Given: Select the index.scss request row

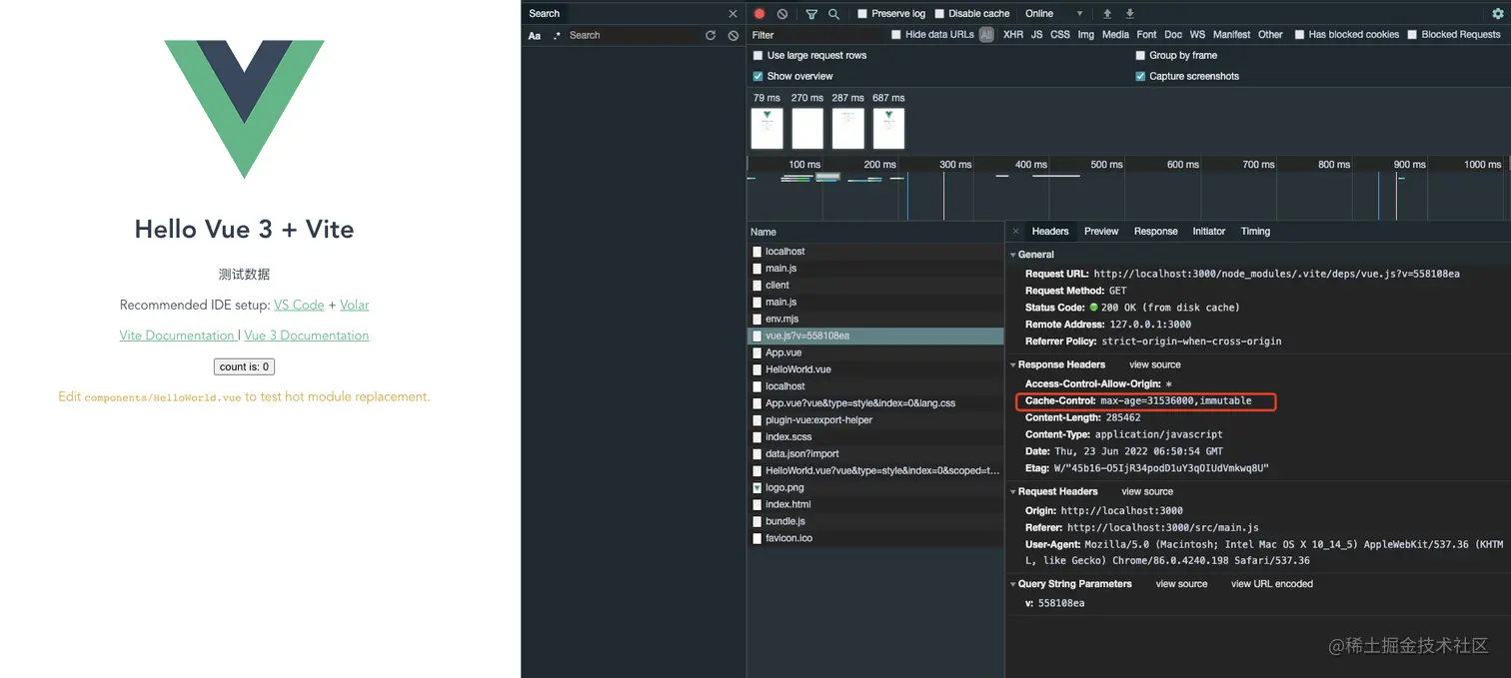Looking at the screenshot, I should [x=875, y=437].
